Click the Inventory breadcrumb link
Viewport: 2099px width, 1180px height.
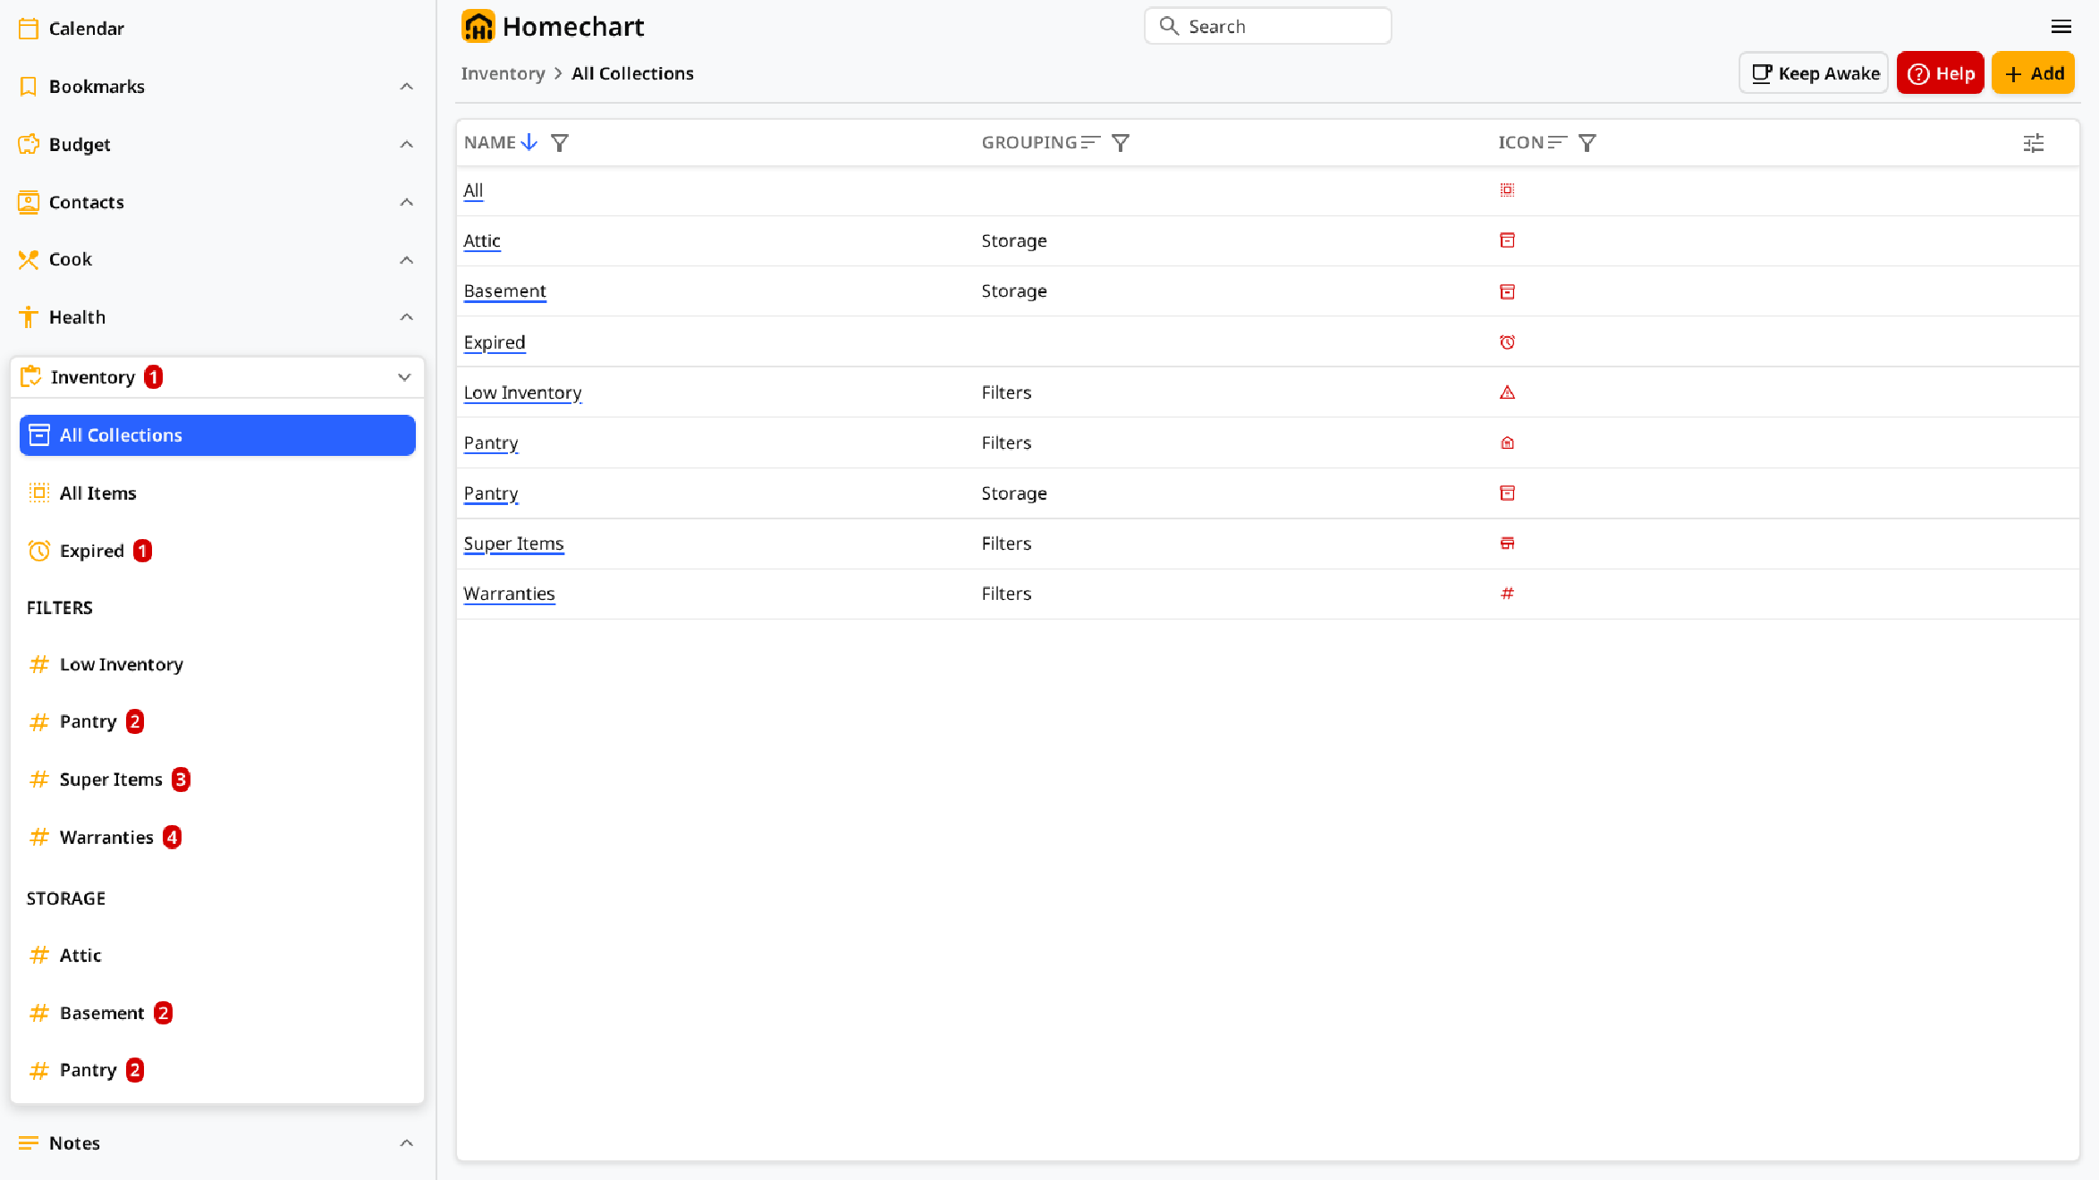(x=503, y=73)
